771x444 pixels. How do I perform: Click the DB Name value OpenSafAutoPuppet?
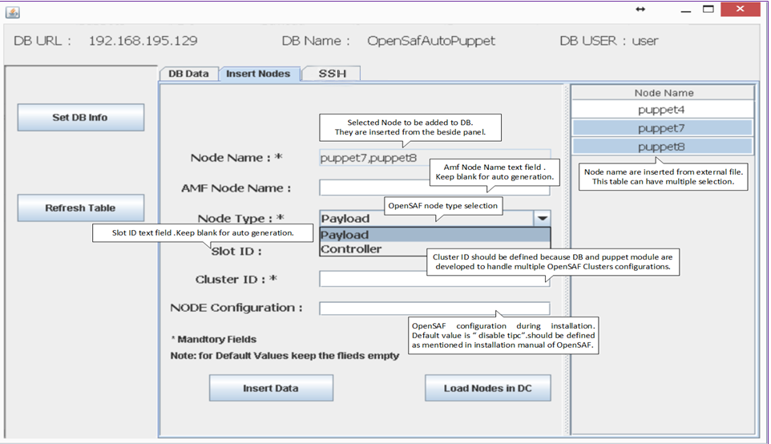[431, 41]
